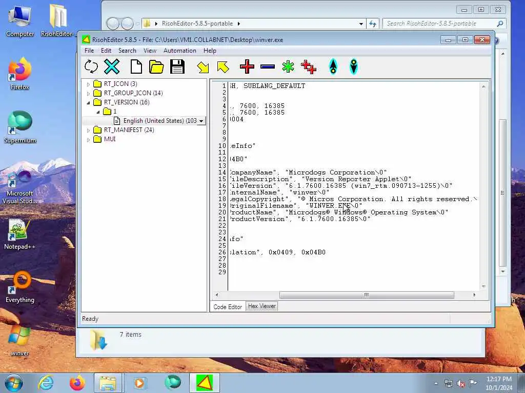Viewport: 525px width, 393px height.
Task: Click the refresh circular-arrows toolbar icon
Action: pyautogui.click(x=91, y=67)
